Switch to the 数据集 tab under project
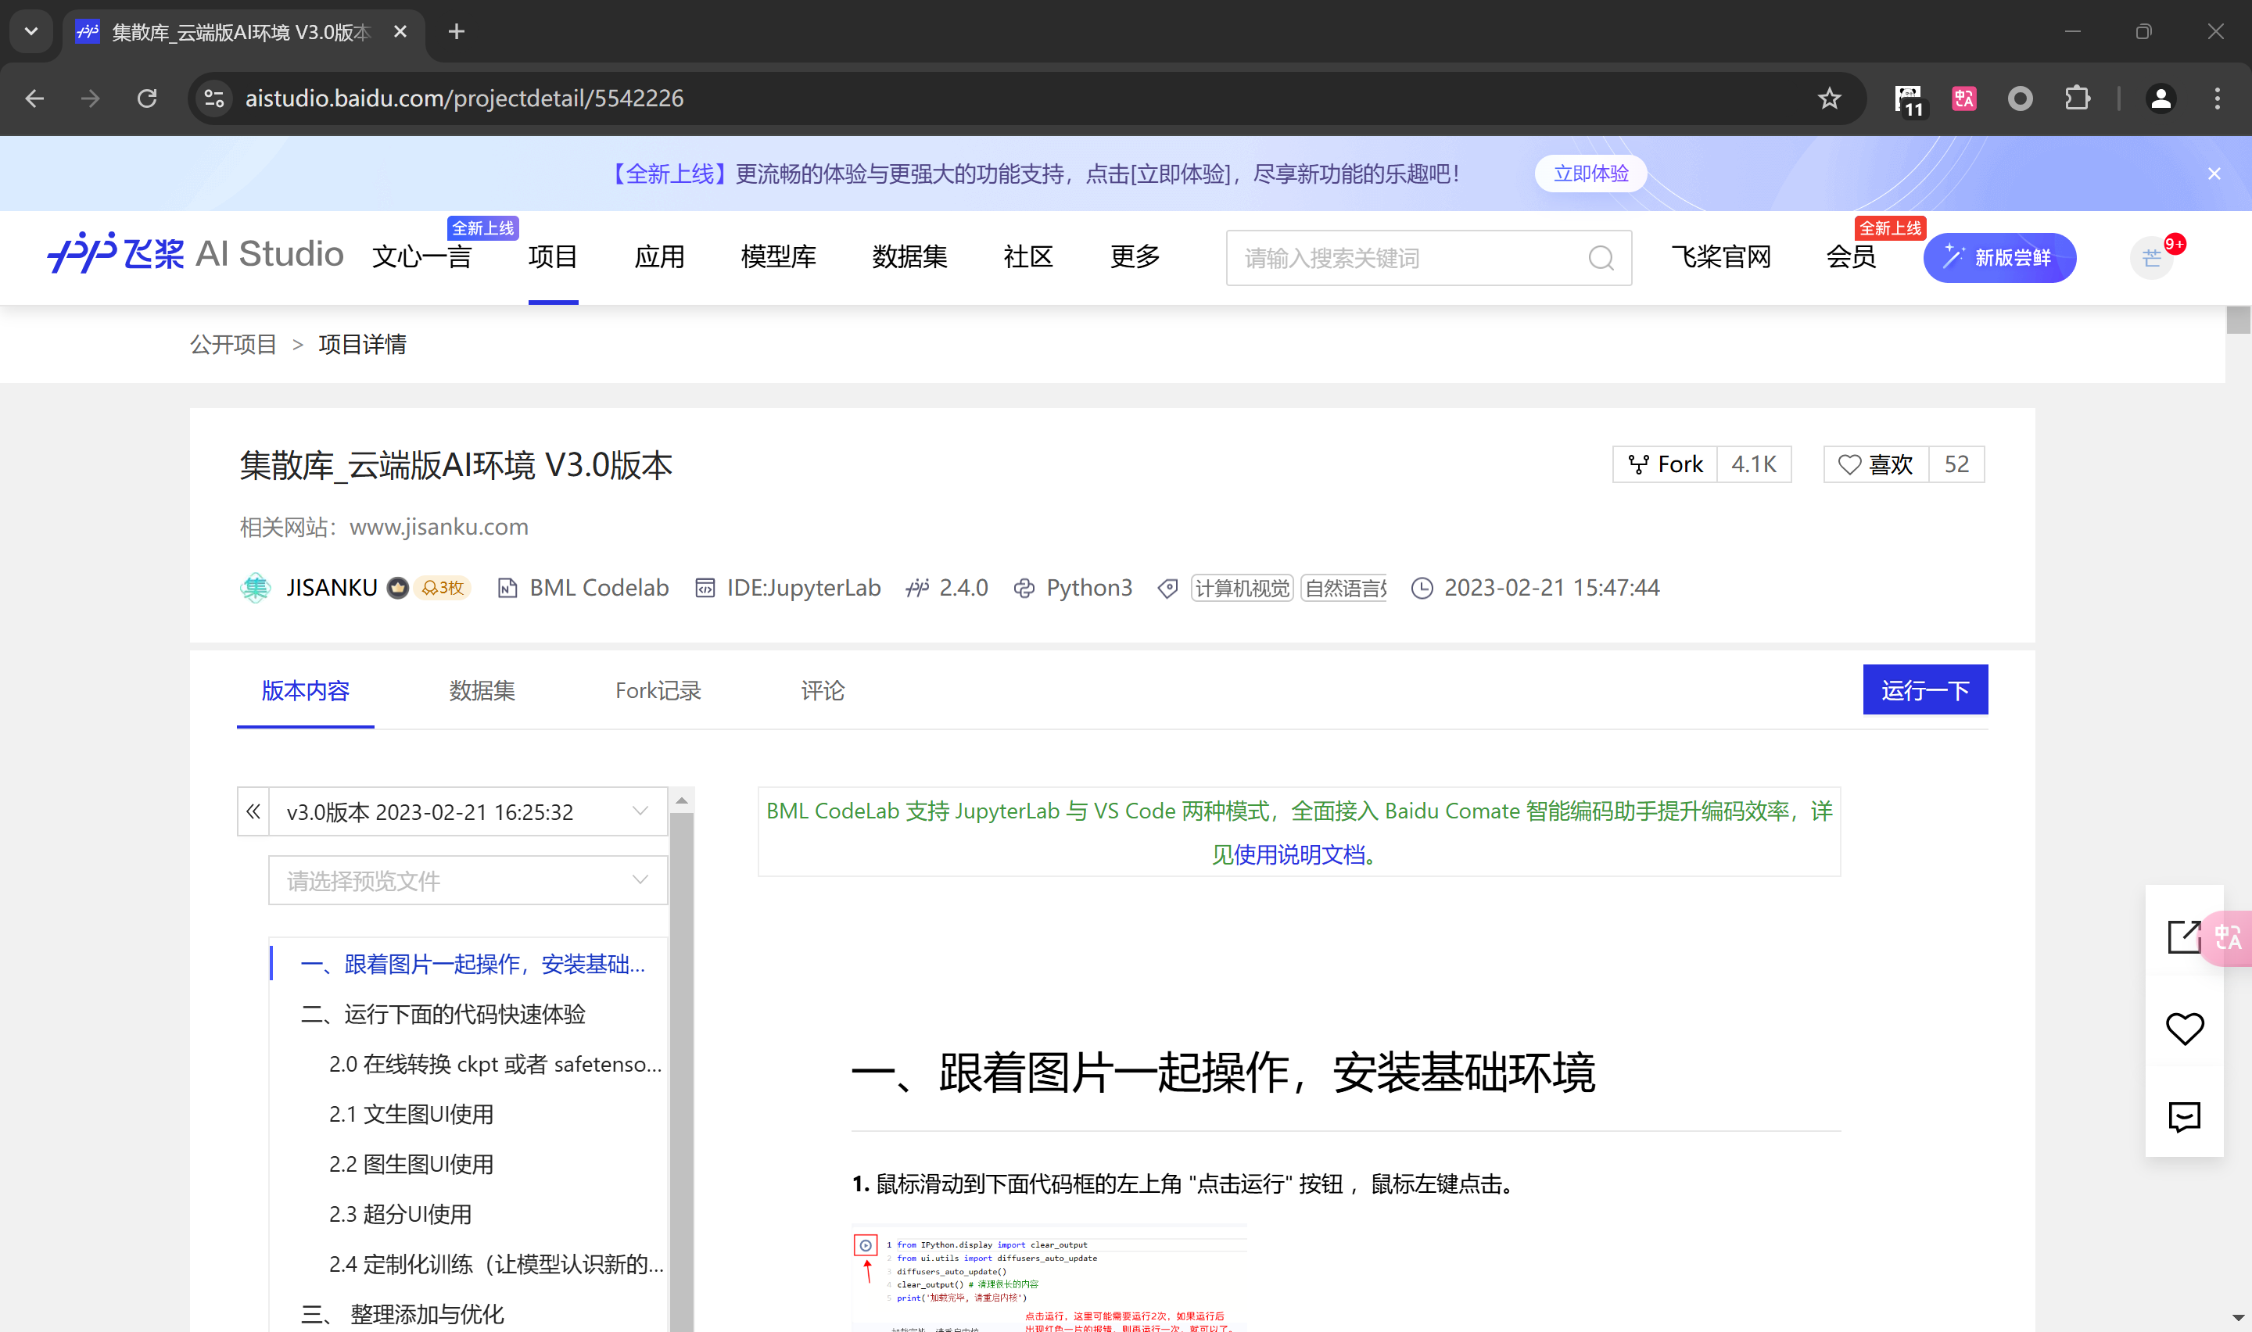 point(482,690)
